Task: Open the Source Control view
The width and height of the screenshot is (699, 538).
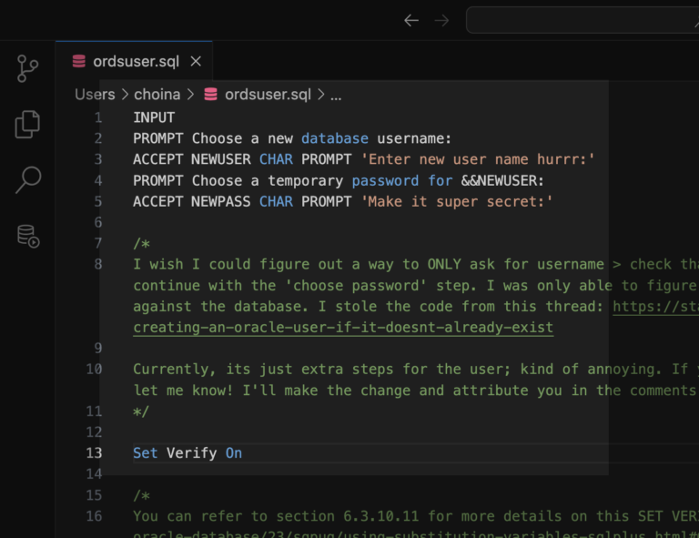Action: pyautogui.click(x=27, y=69)
